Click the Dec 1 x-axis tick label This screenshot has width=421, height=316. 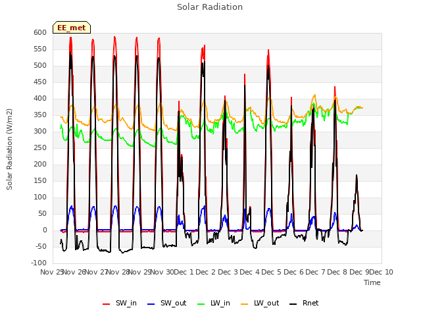184,272
